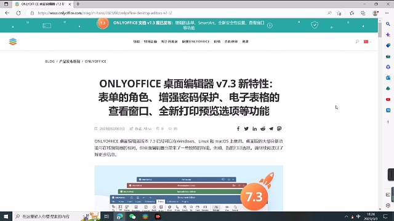Open the tab actions menu icon
The width and height of the screenshot is (394, 221).
tap(6, 4)
